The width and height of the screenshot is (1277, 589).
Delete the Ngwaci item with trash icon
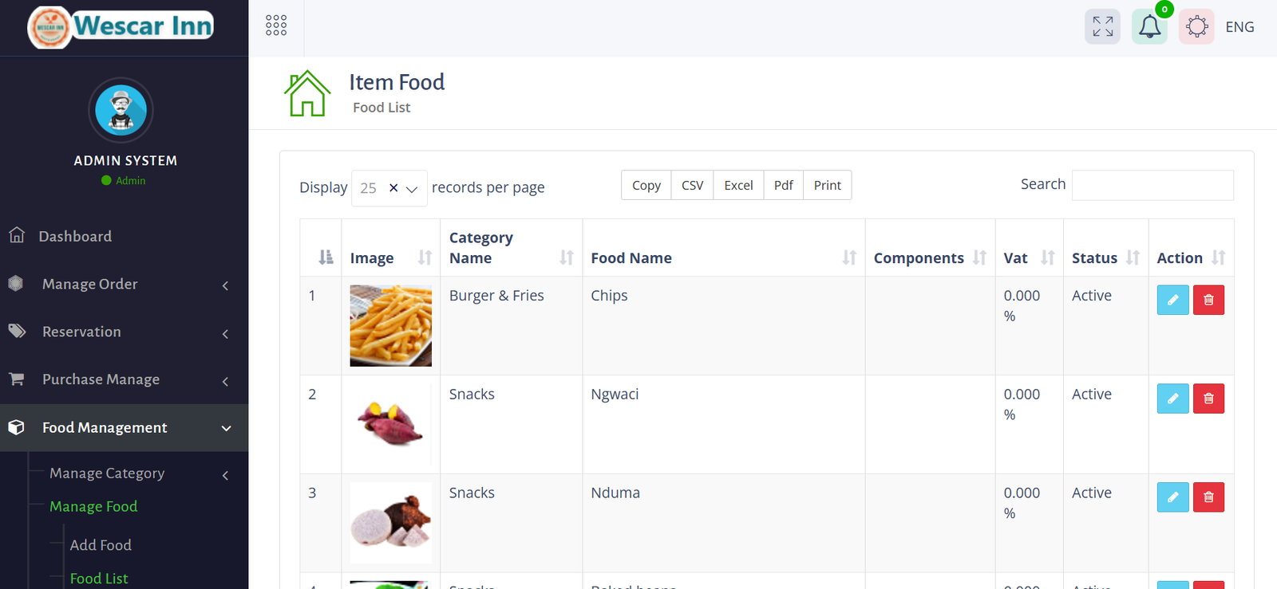coord(1208,399)
